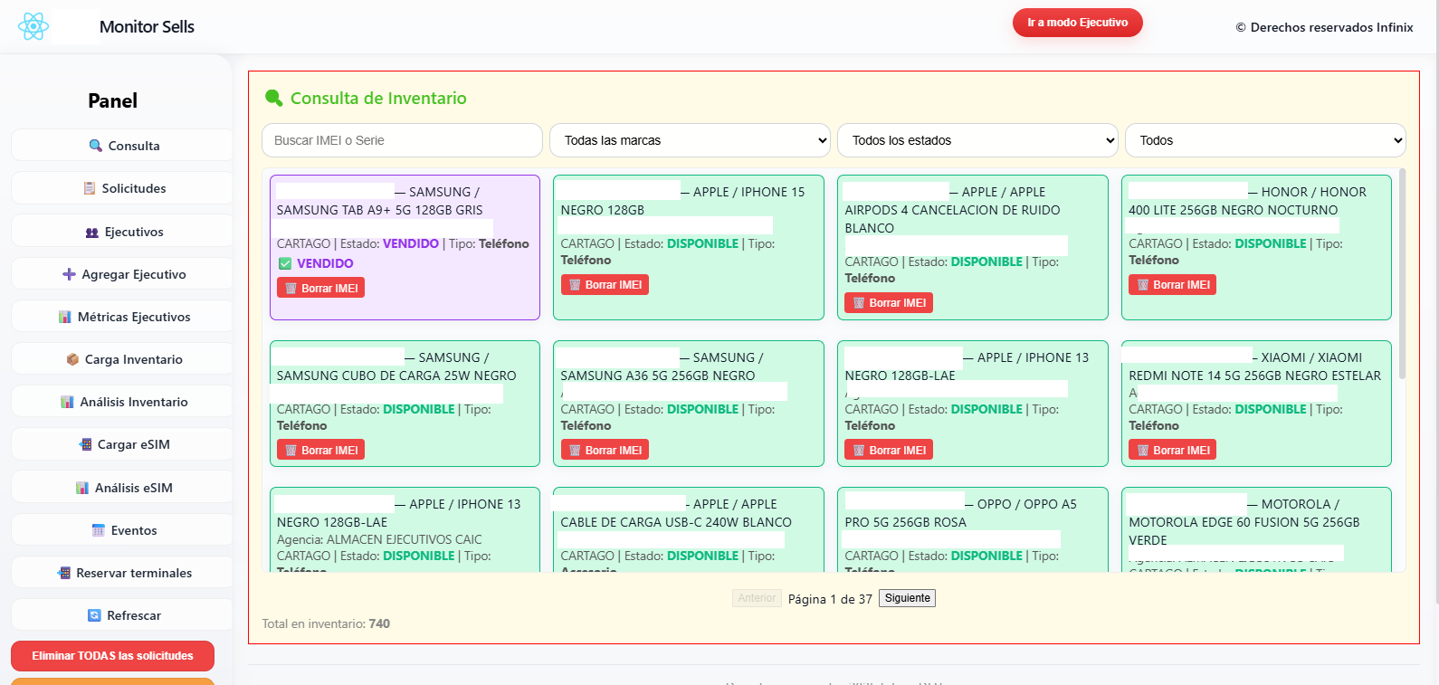Open Eventos in the sidebar
This screenshot has height=685, width=1439.
(122, 530)
